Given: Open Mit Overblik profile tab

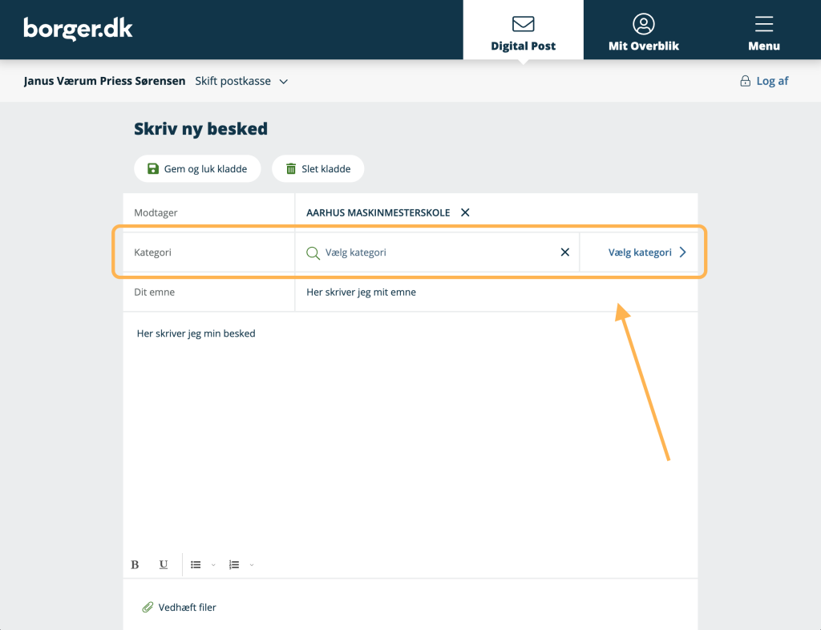Looking at the screenshot, I should 643,30.
